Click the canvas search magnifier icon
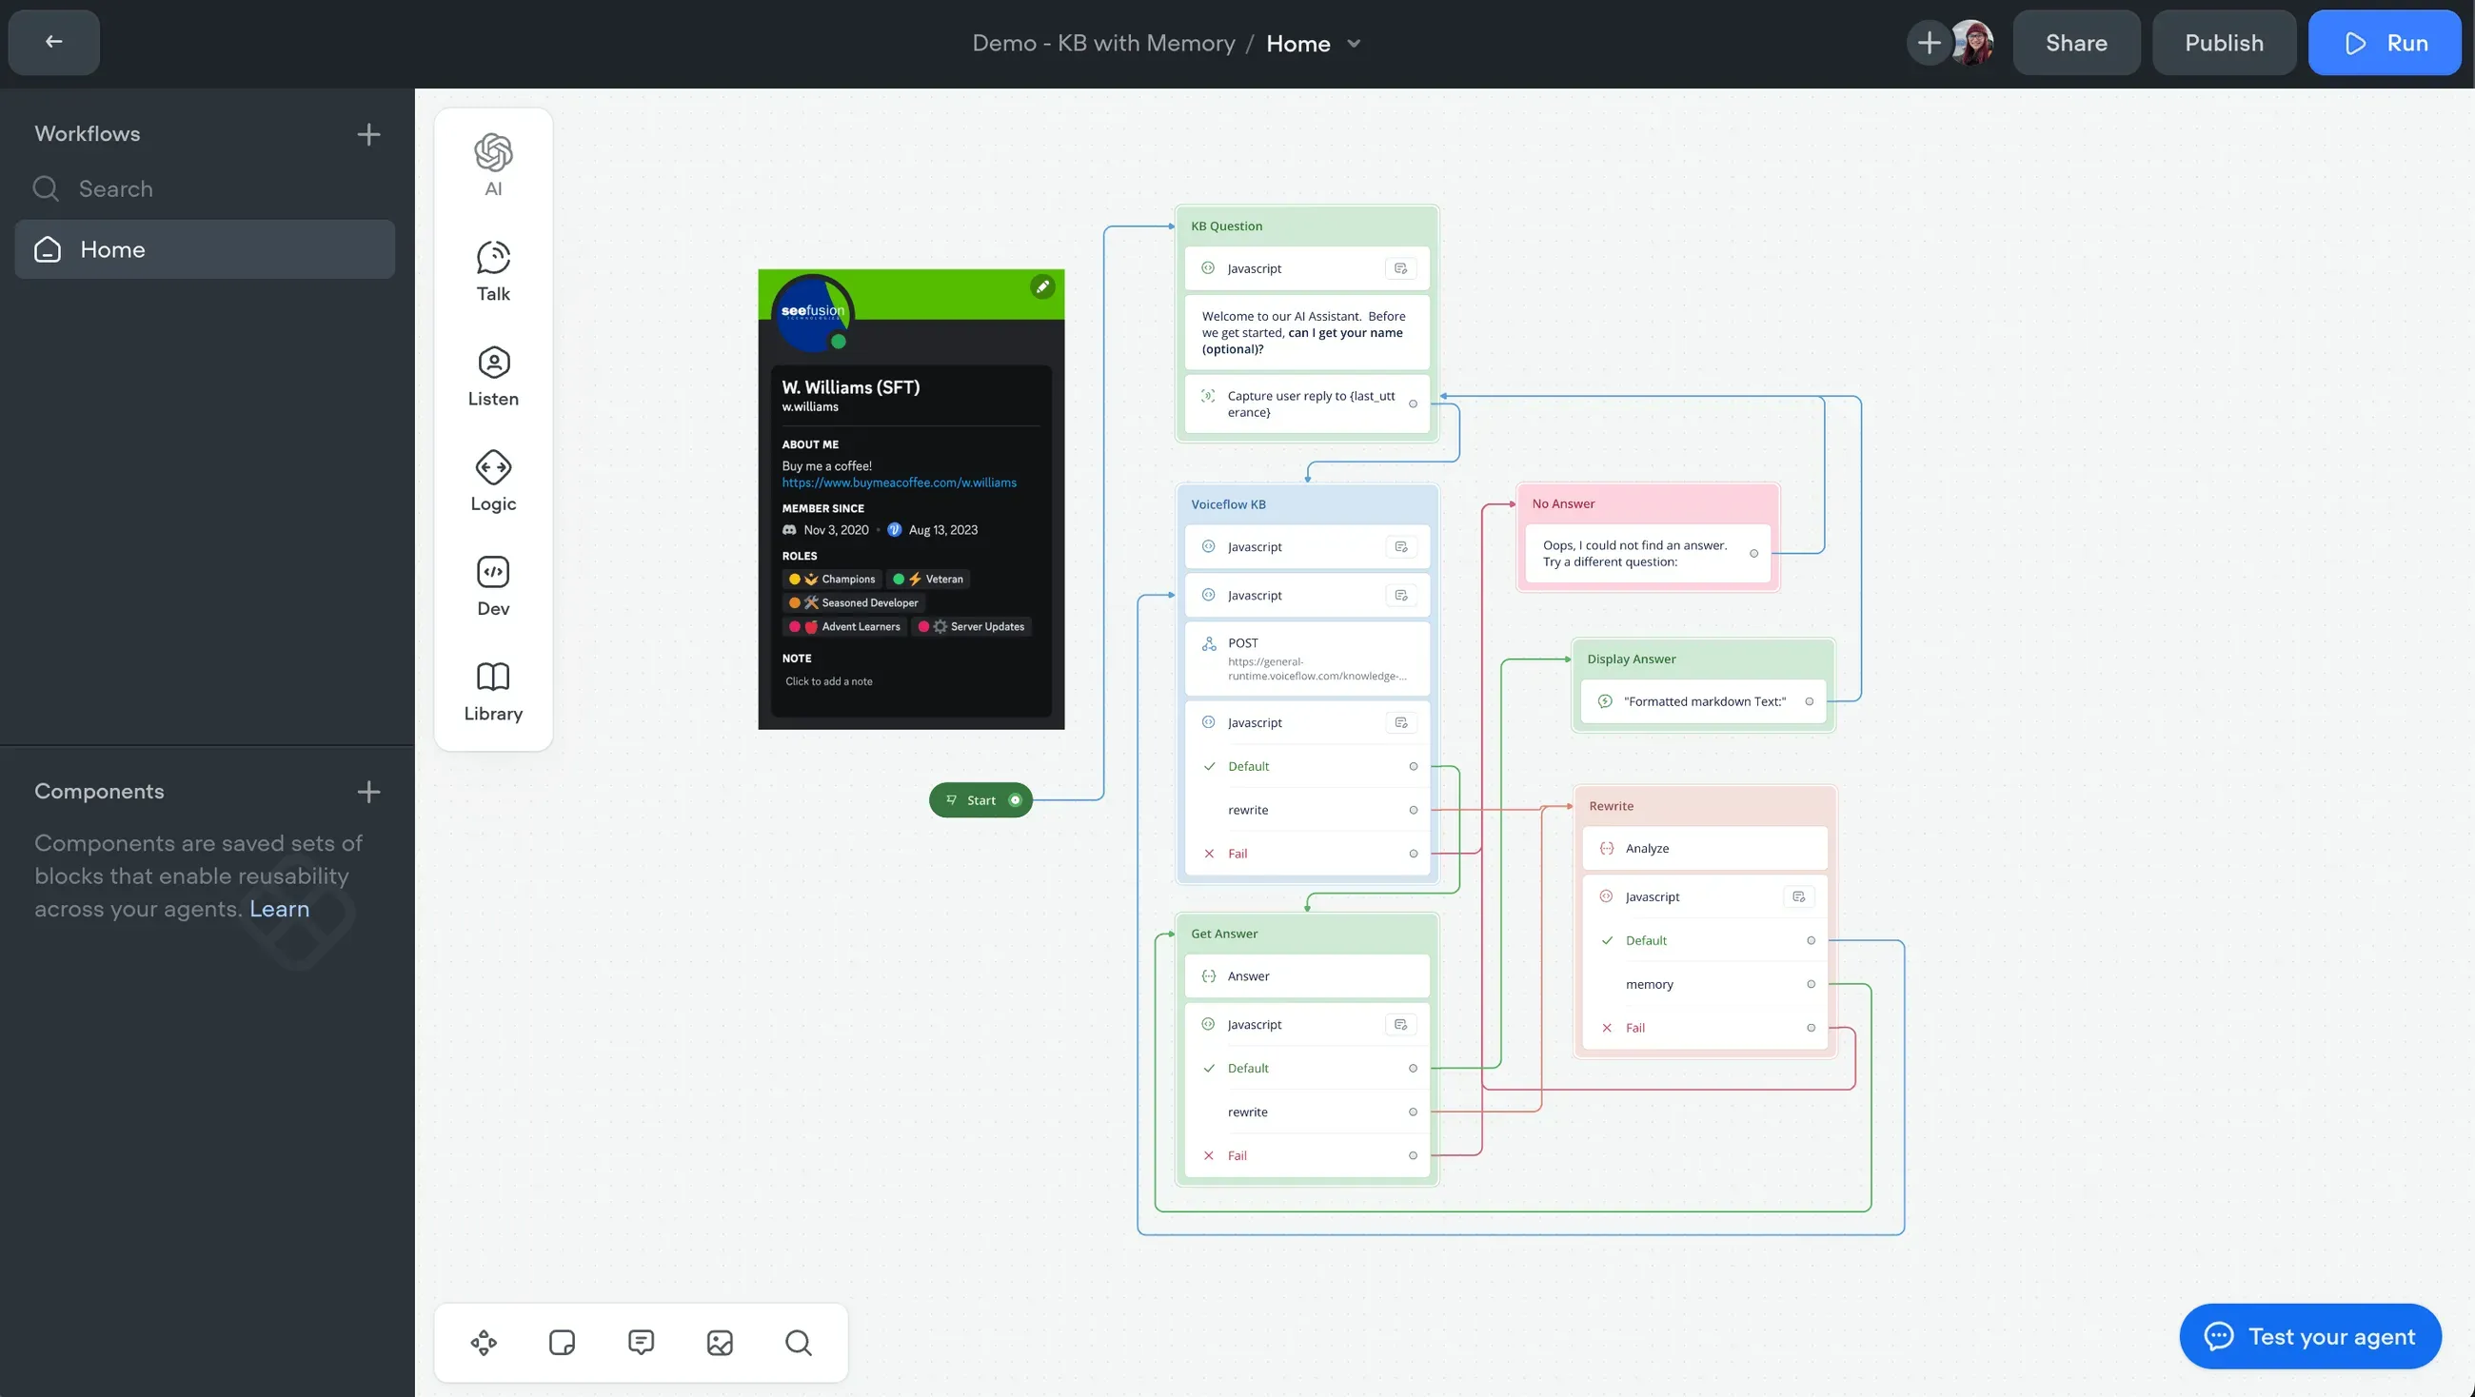 799,1342
